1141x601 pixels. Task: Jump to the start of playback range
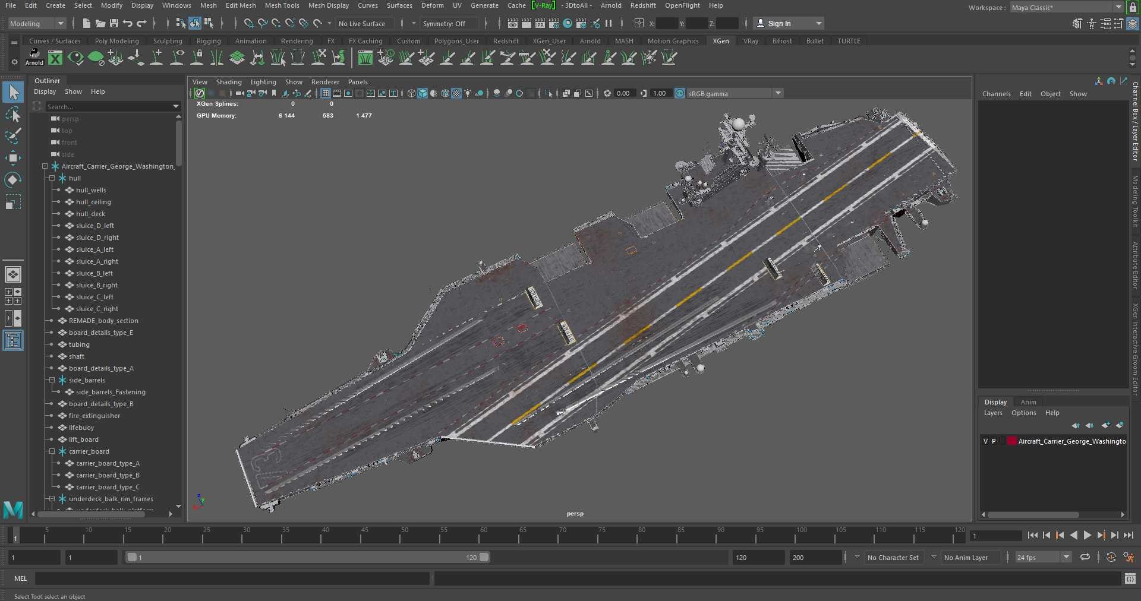click(1032, 535)
